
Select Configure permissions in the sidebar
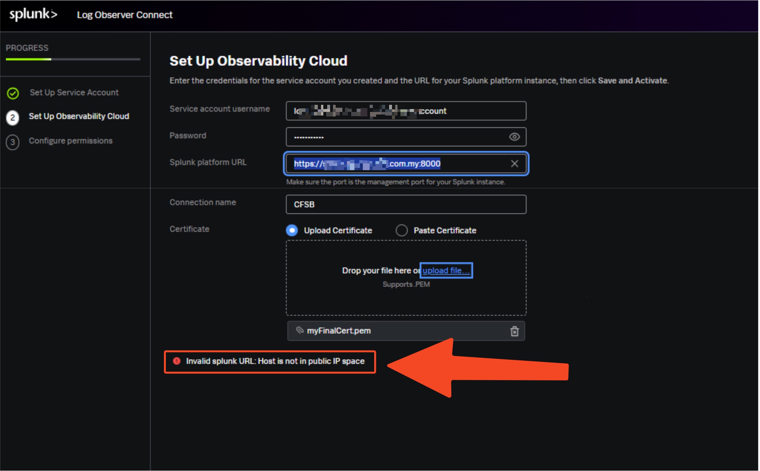point(71,141)
